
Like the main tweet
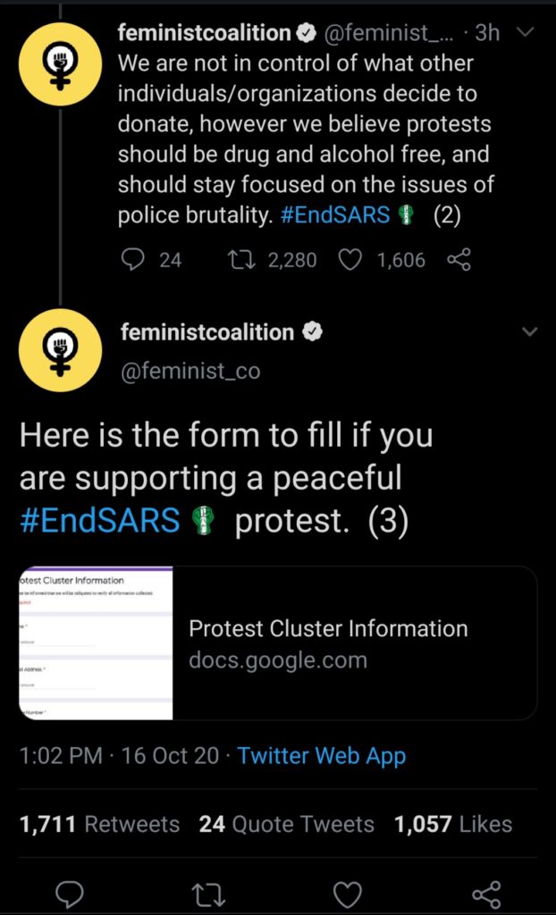(x=347, y=892)
